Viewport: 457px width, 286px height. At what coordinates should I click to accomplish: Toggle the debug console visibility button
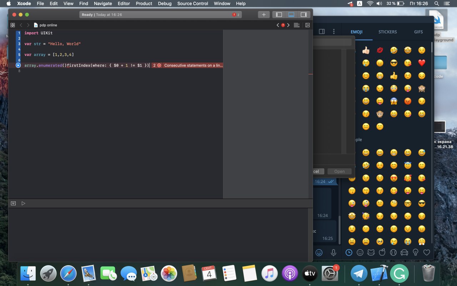click(13, 203)
